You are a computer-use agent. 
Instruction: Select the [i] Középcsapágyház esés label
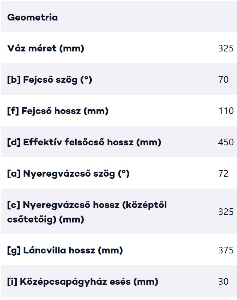(x=83, y=282)
